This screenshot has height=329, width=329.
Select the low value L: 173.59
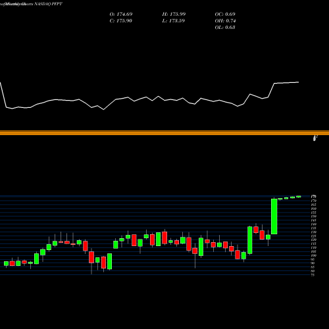[173, 21]
